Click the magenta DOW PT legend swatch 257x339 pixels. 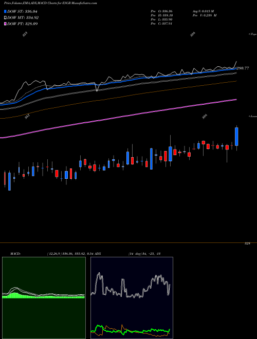point(5,24)
